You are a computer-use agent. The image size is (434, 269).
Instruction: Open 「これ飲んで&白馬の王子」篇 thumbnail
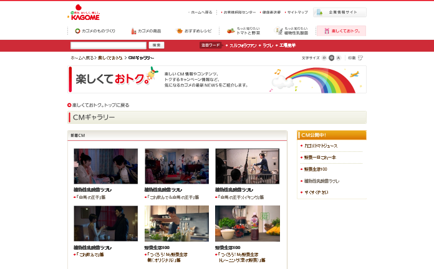coord(176,166)
